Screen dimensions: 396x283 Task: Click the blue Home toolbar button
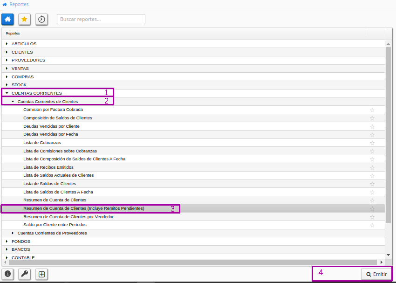pyautogui.click(x=7, y=20)
